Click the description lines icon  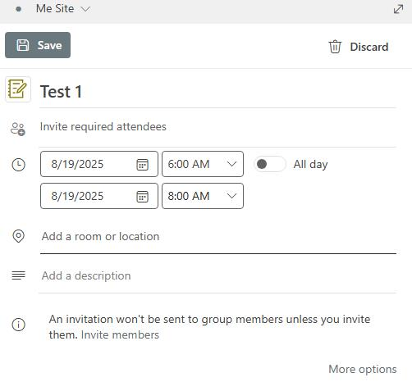pos(19,275)
